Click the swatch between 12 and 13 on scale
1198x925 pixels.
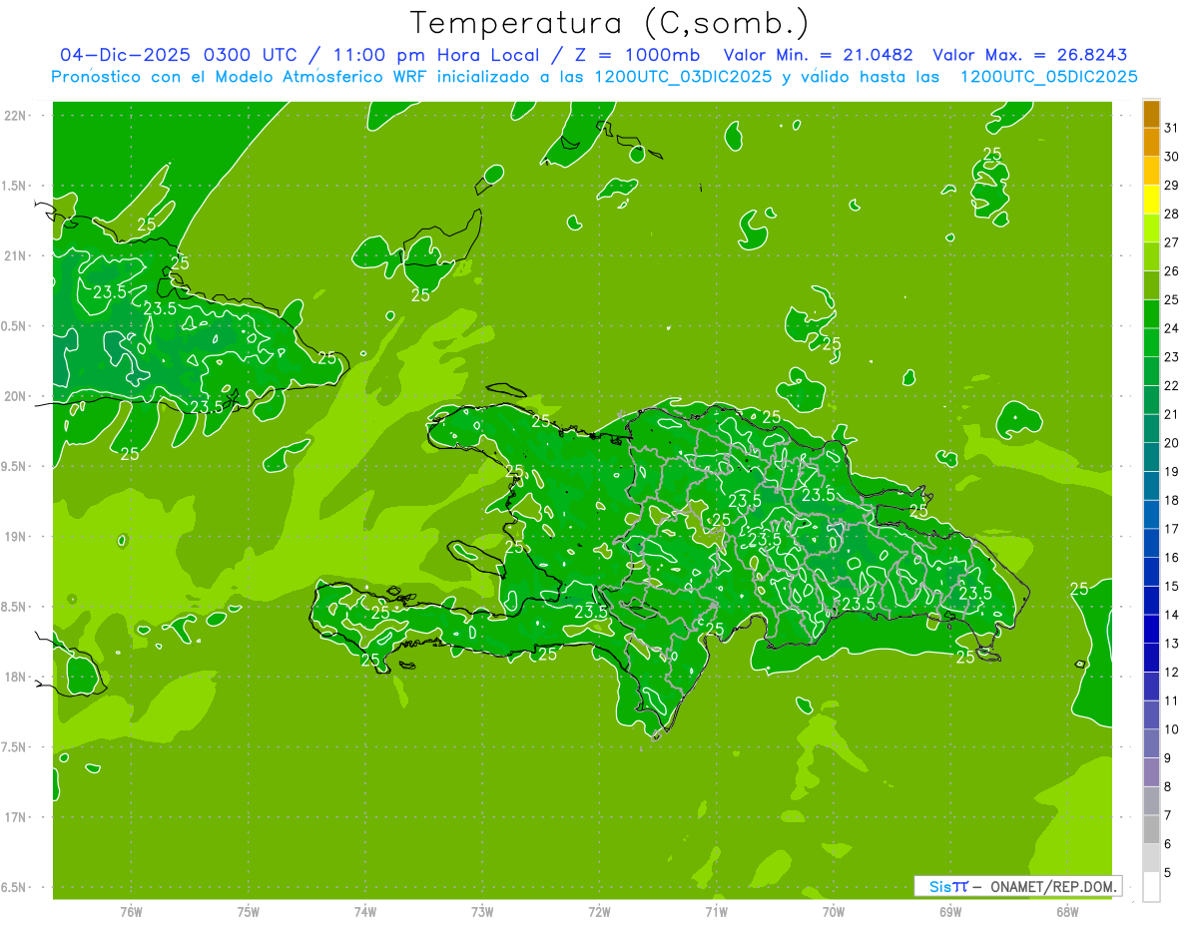pyautogui.click(x=1151, y=658)
